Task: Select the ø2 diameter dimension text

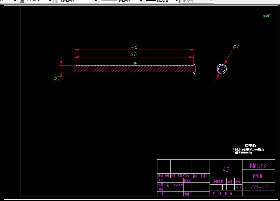Action: click(57, 78)
